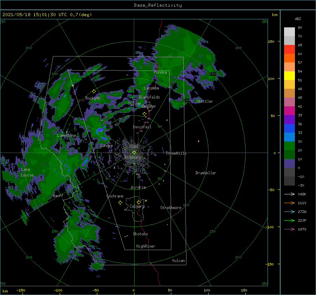Click the Okotoks label
Image resolution: width=316 pixels, height=295 pixels.
[140, 234]
